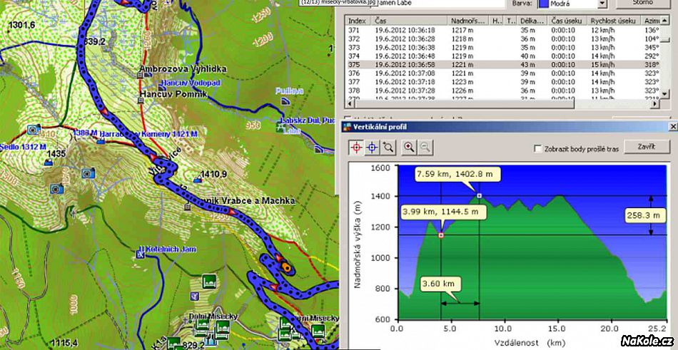The height and width of the screenshot is (350, 678).
Task: Click the peak marker beside 1410,9
Action: pos(199,179)
